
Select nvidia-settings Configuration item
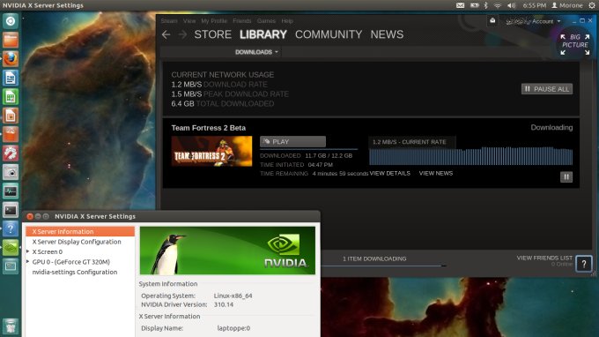click(x=75, y=272)
